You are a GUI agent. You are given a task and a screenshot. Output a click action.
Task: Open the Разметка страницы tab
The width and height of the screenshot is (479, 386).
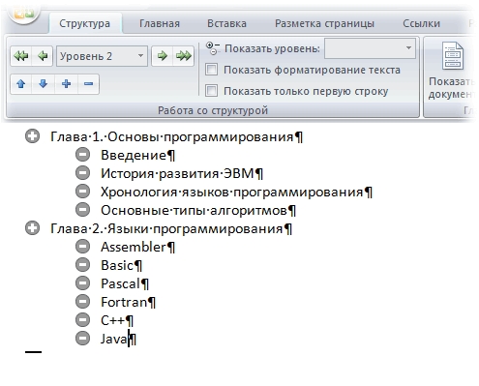coord(324,23)
